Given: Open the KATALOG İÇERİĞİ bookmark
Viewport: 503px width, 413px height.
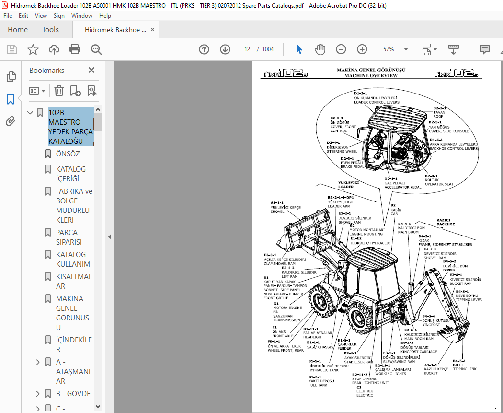Looking at the screenshot, I should (x=71, y=174).
